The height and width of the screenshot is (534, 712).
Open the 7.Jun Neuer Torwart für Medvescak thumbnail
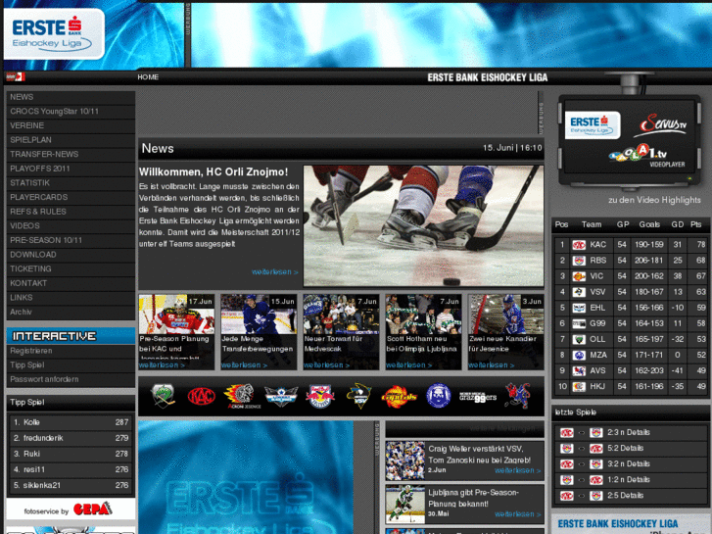(341, 315)
